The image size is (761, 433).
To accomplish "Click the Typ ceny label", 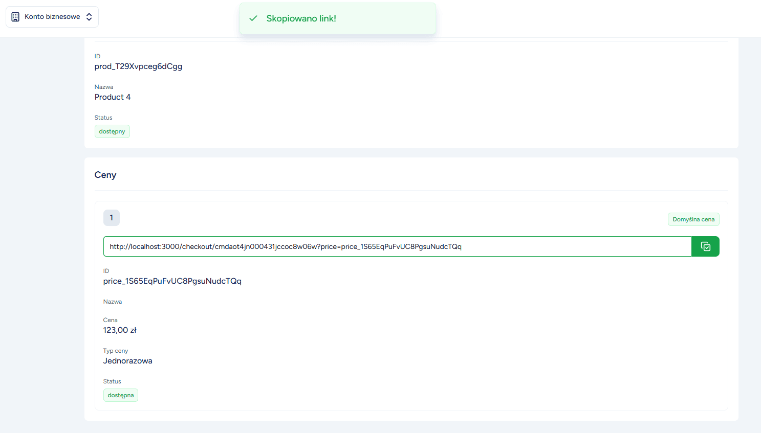I will [116, 351].
